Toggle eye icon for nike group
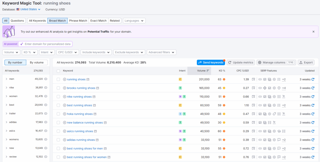 (46, 88)
